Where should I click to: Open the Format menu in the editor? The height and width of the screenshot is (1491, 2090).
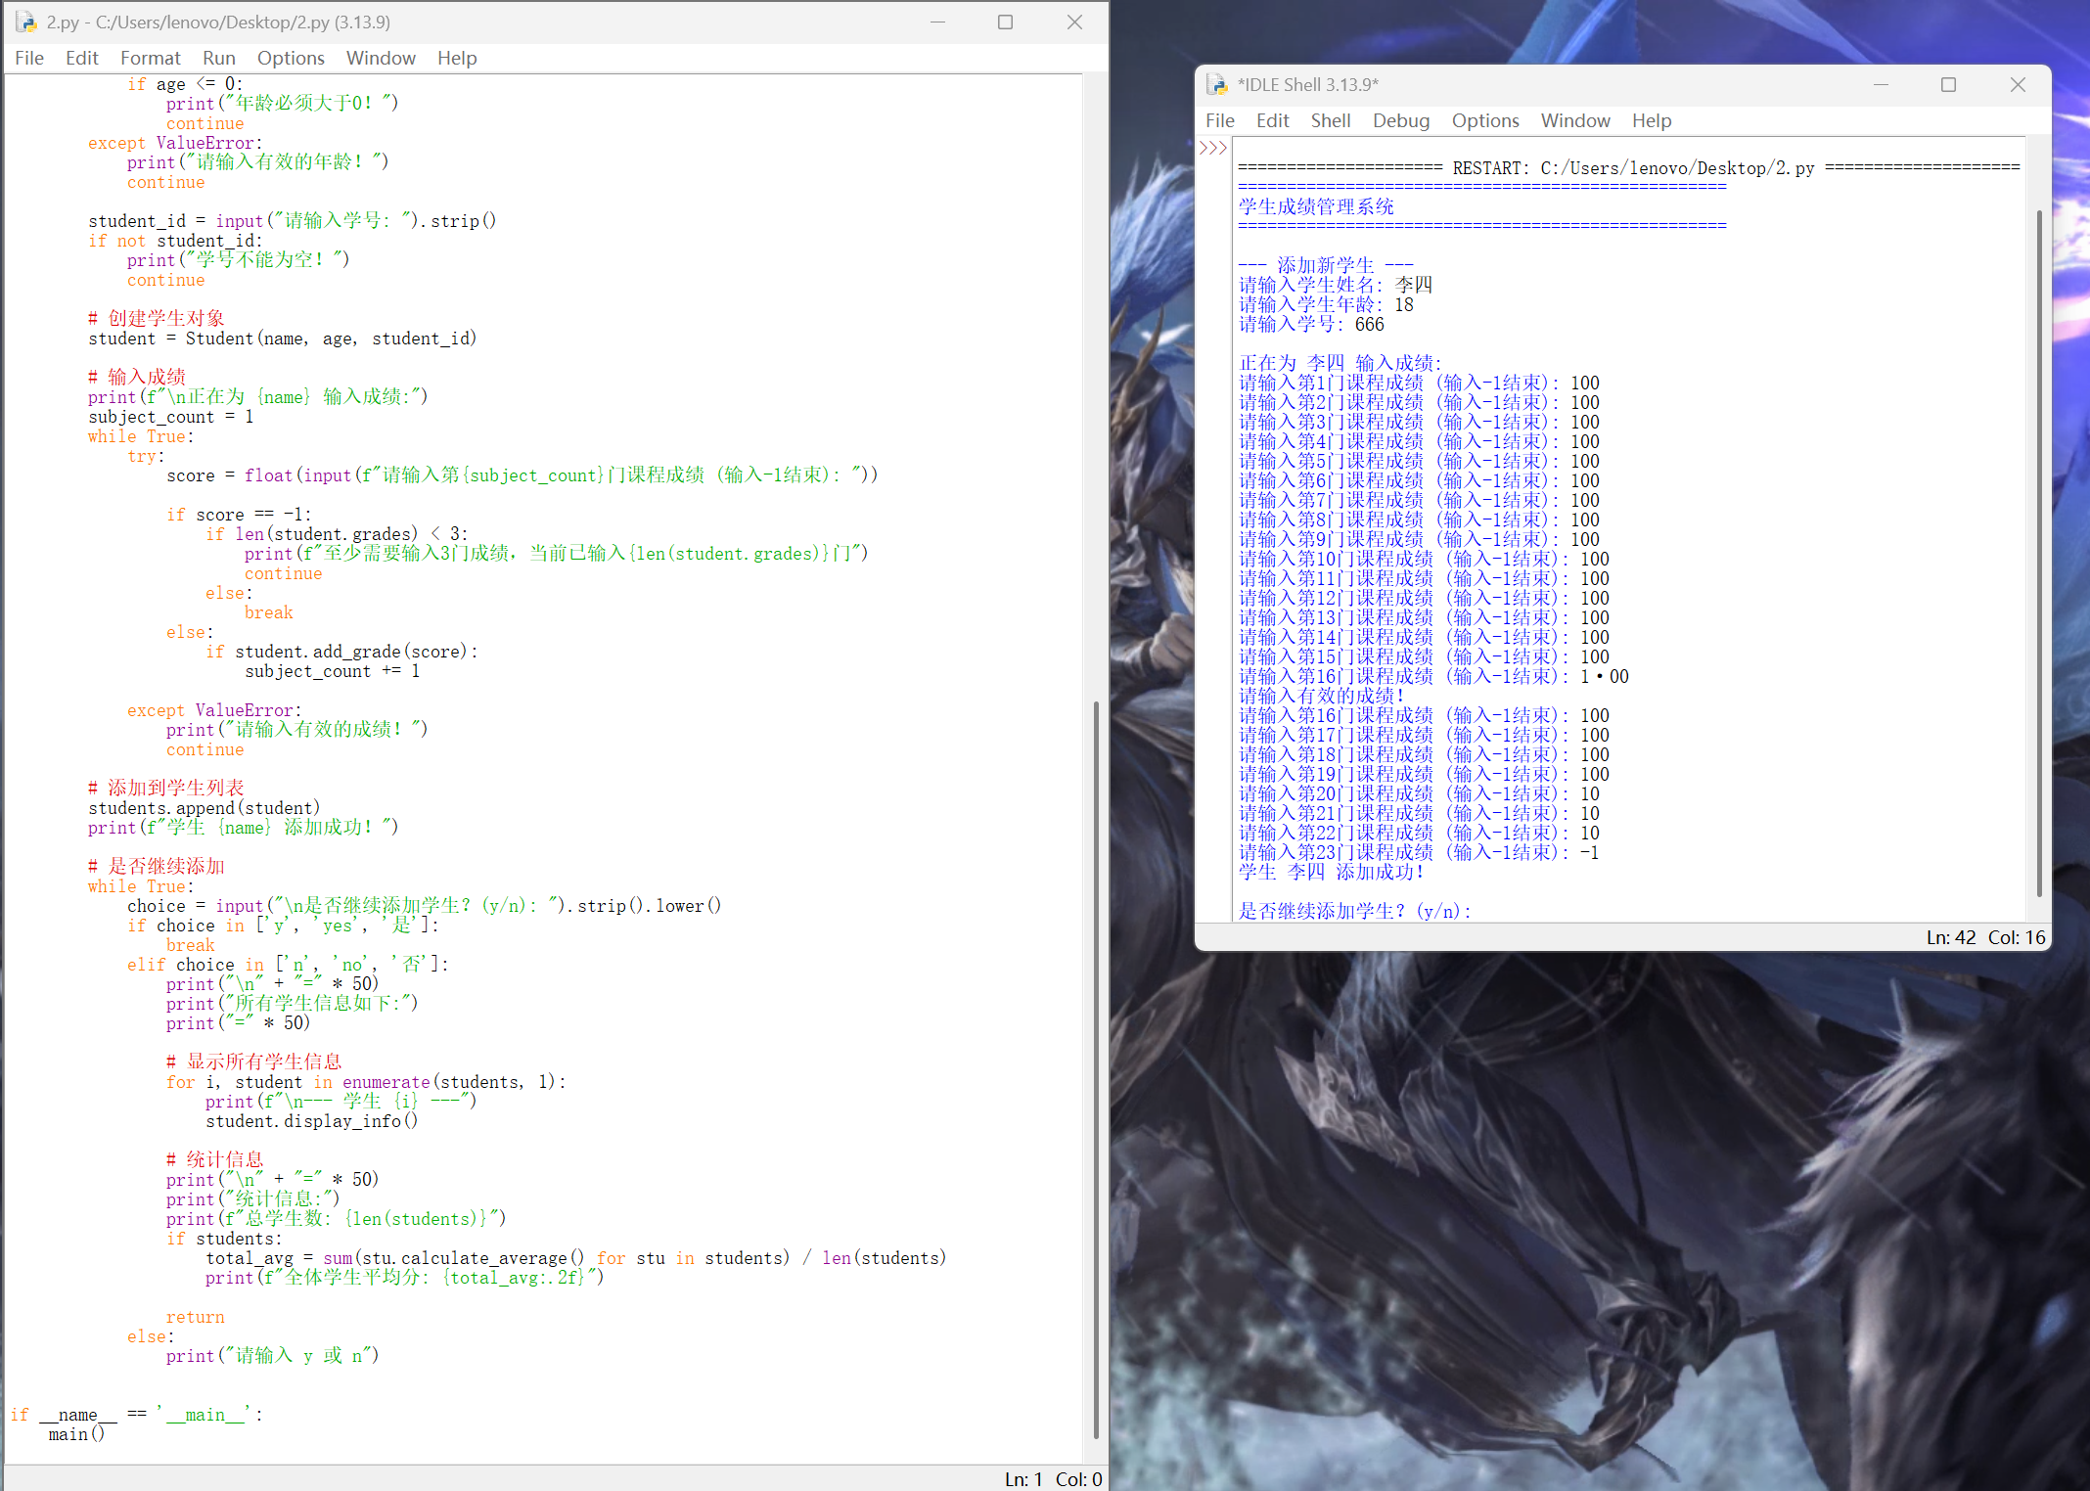point(150,58)
